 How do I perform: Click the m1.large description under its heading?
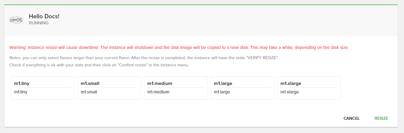(x=222, y=92)
